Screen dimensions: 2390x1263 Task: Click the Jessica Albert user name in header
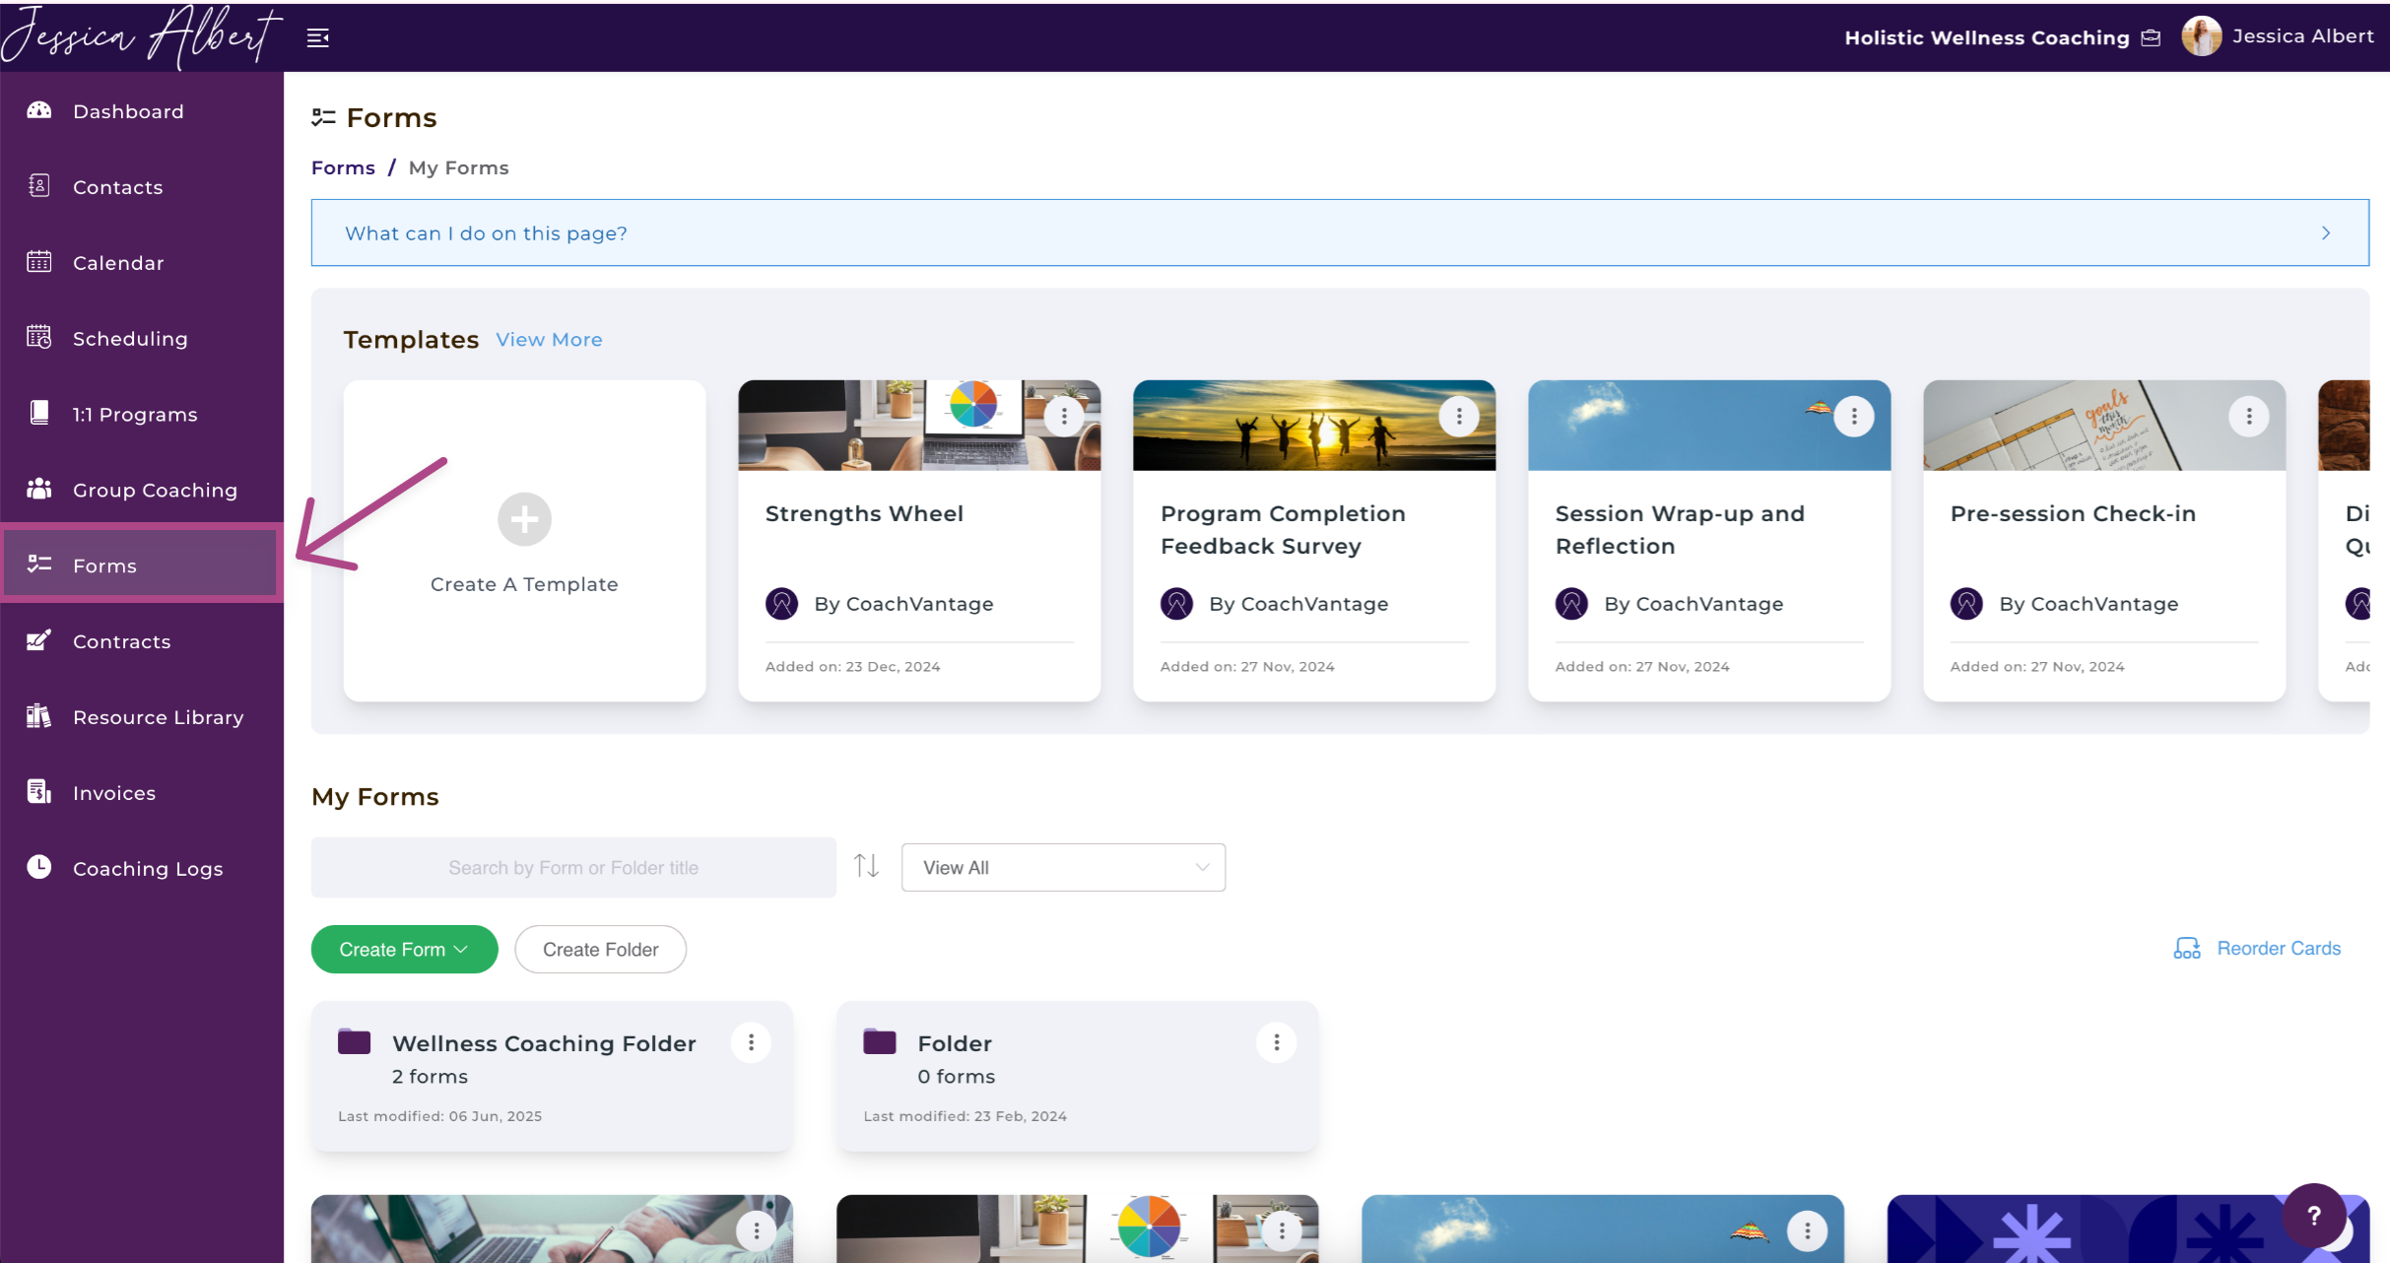2303,36
